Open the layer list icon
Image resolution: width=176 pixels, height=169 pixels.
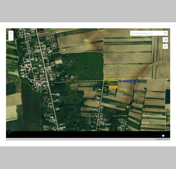[x=165, y=46]
